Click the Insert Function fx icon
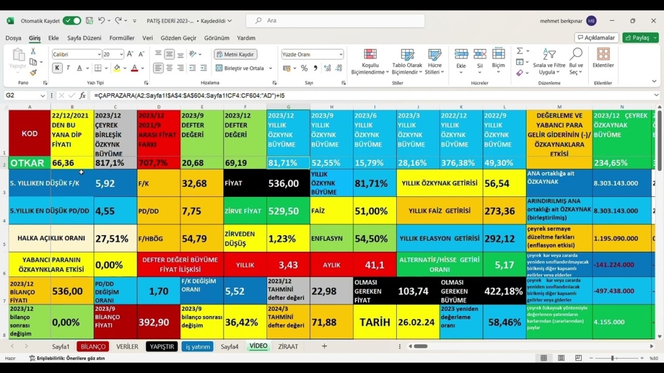Image resolution: width=664 pixels, height=373 pixels. pyautogui.click(x=82, y=96)
